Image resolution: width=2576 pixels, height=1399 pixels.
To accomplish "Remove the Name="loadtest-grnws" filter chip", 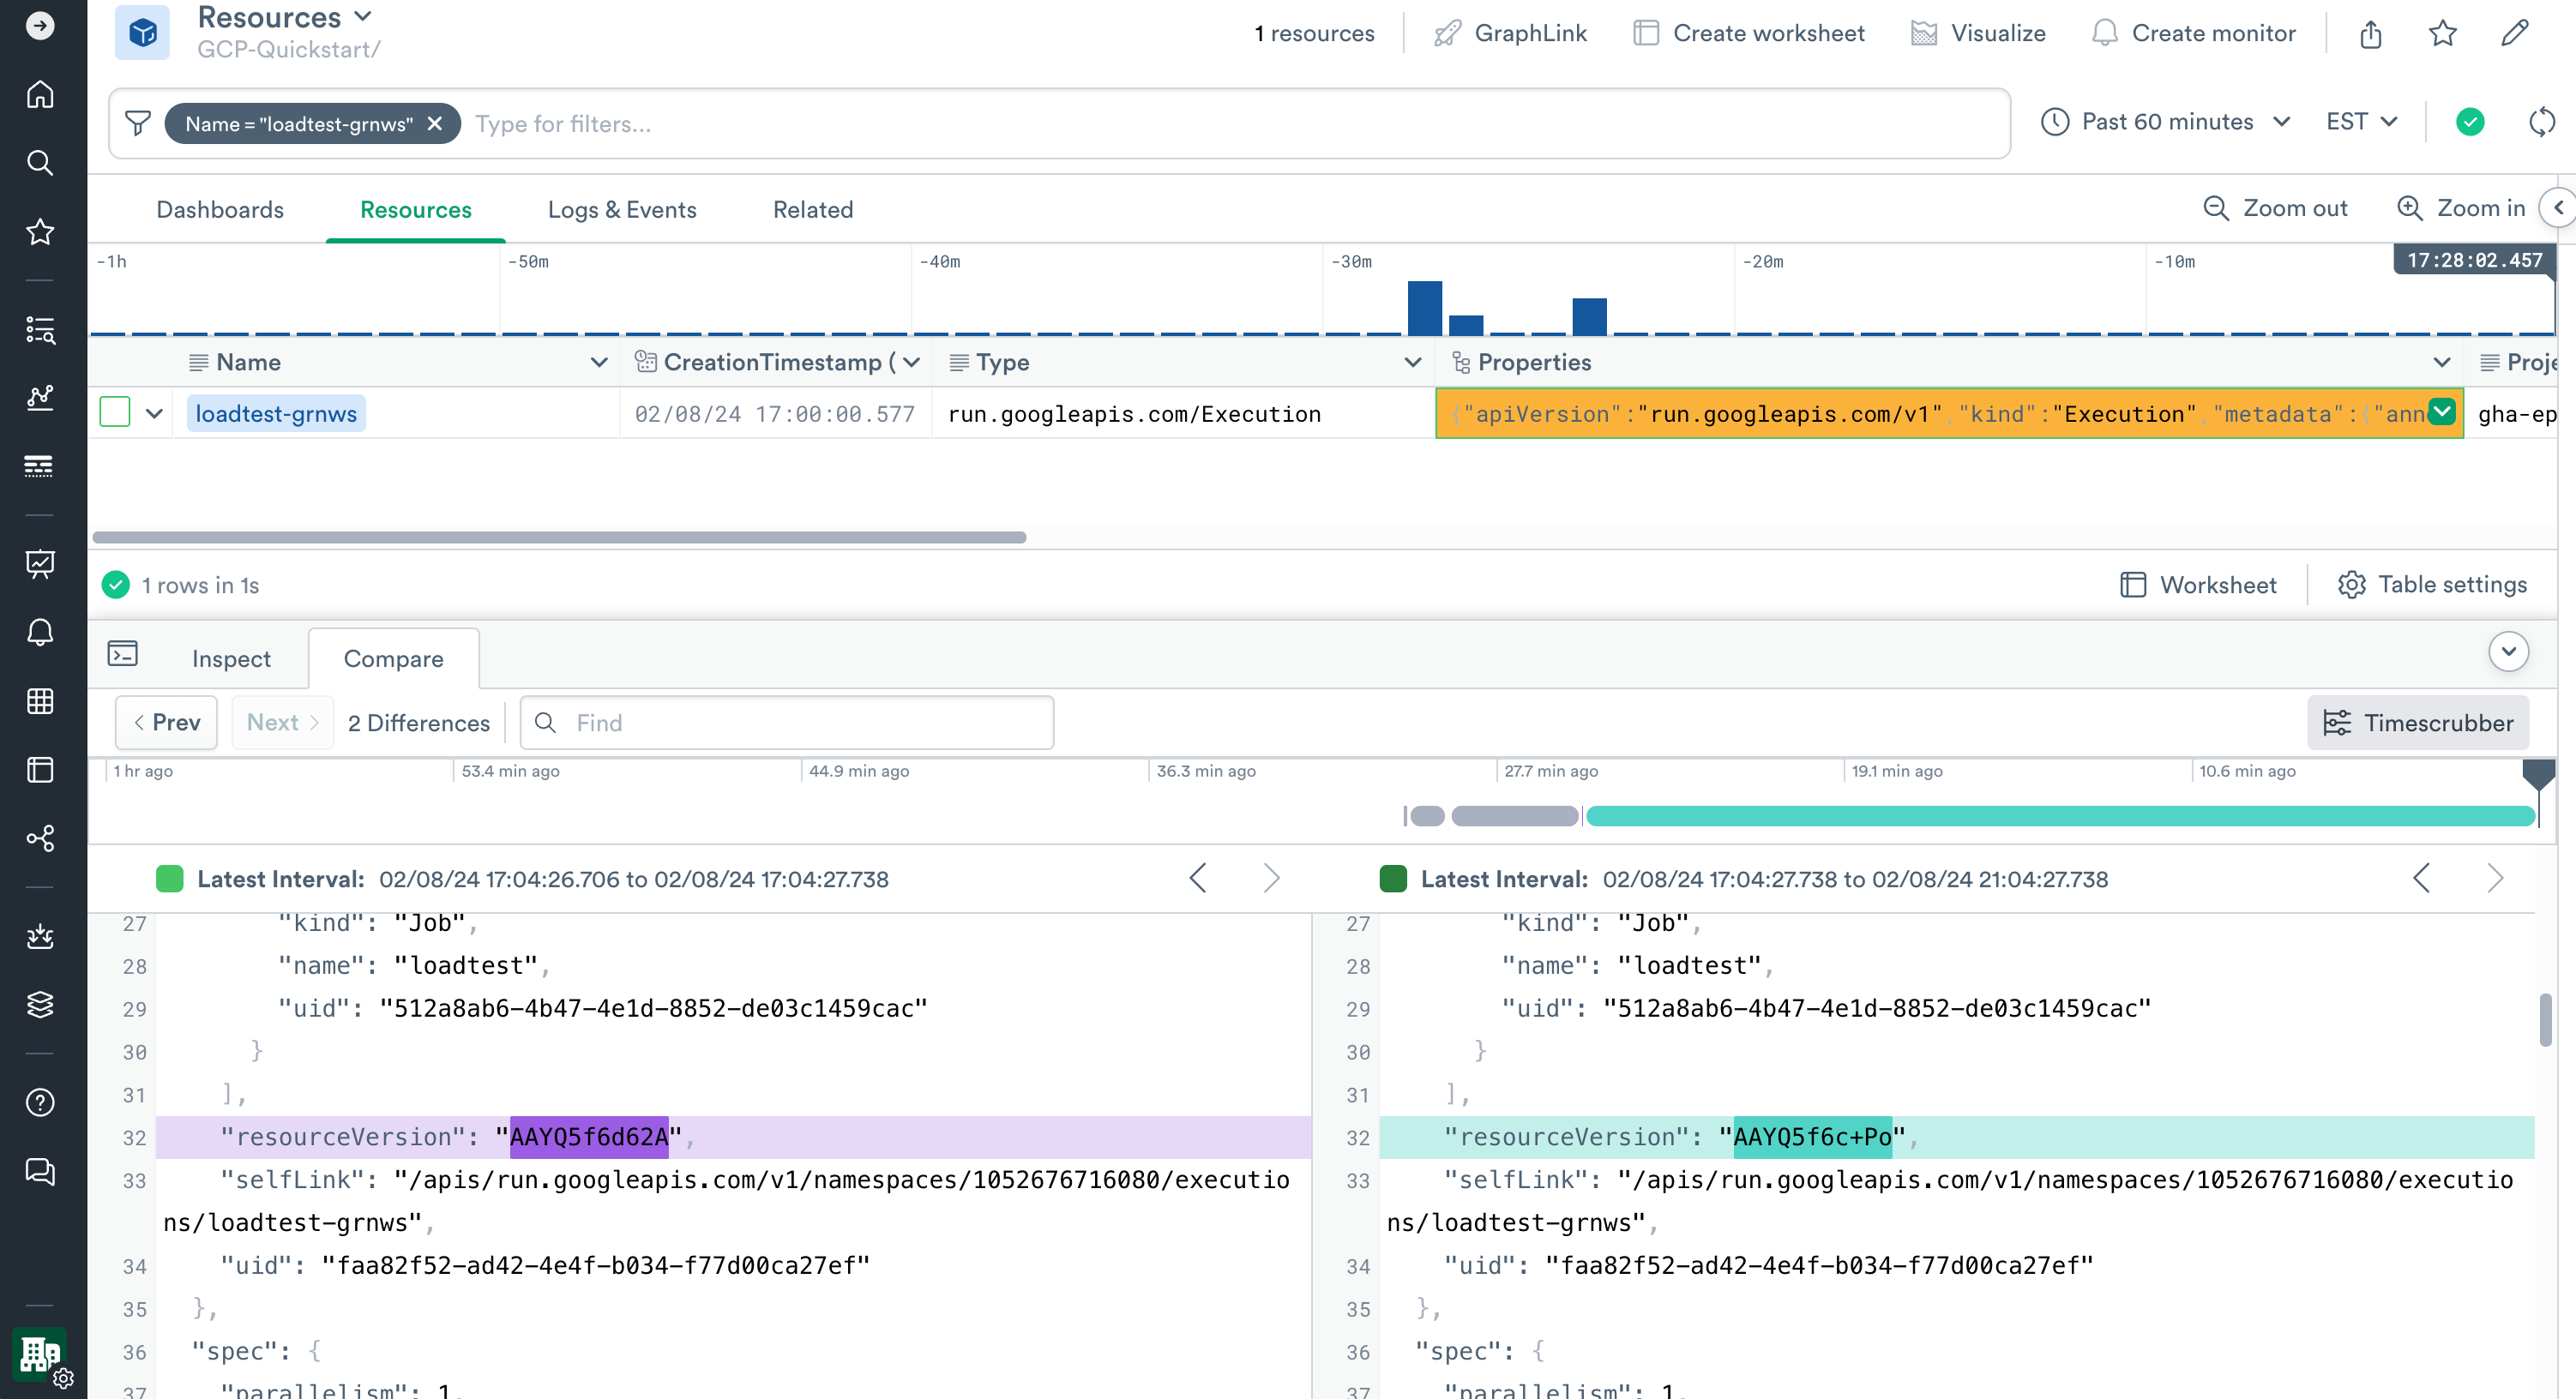I will click(435, 124).
